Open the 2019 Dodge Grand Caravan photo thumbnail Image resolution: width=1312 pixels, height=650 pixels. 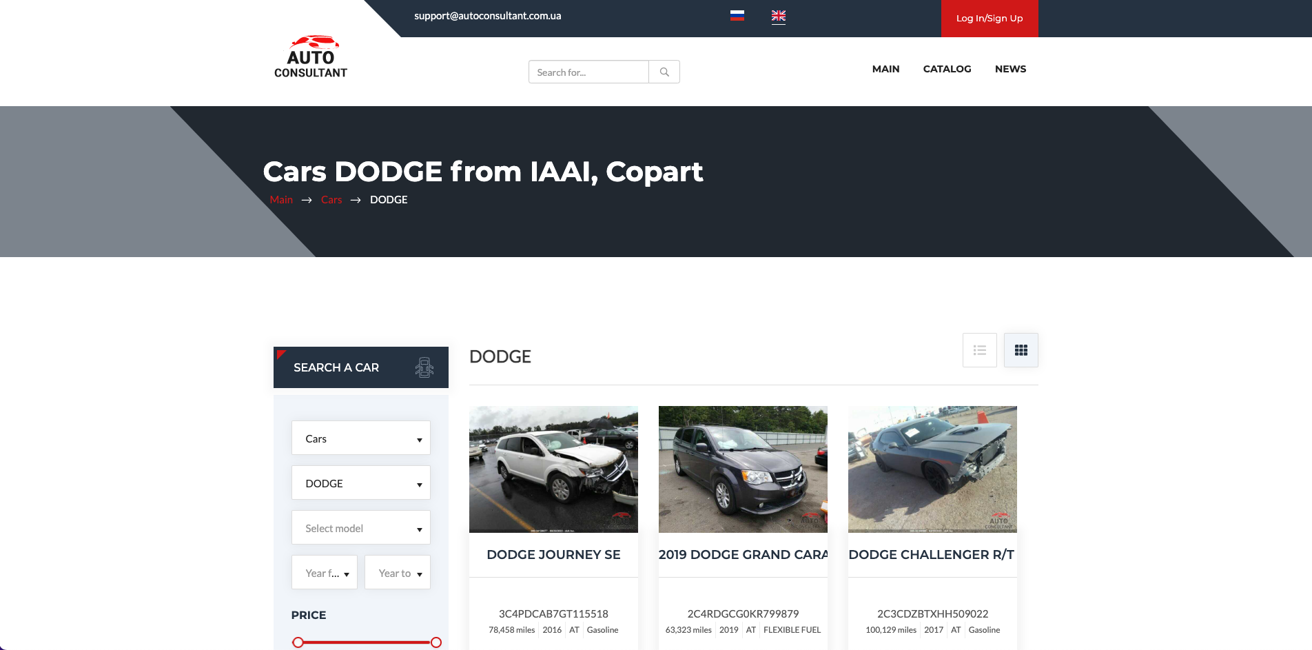[x=743, y=469]
